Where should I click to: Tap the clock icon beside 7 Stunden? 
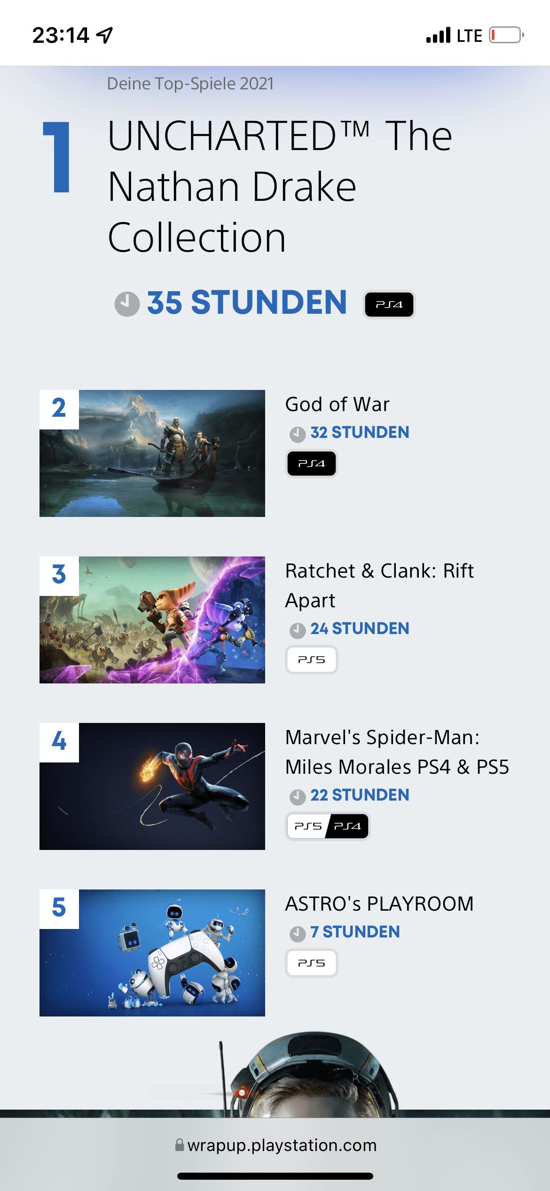tap(298, 934)
